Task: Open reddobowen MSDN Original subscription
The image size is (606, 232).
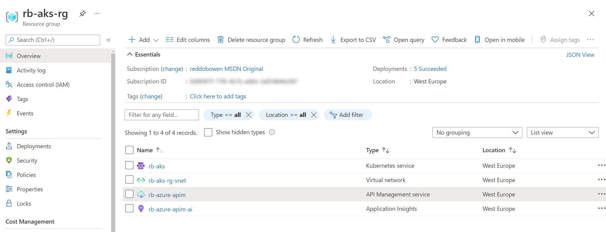Action: [226, 69]
